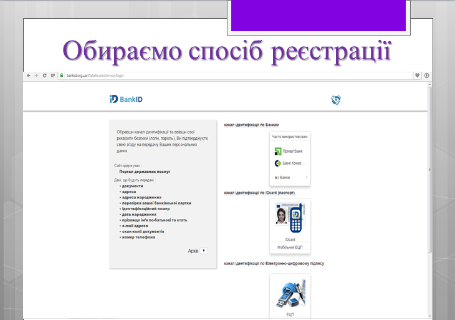Click the chevron beside всі Банки

point(307,177)
